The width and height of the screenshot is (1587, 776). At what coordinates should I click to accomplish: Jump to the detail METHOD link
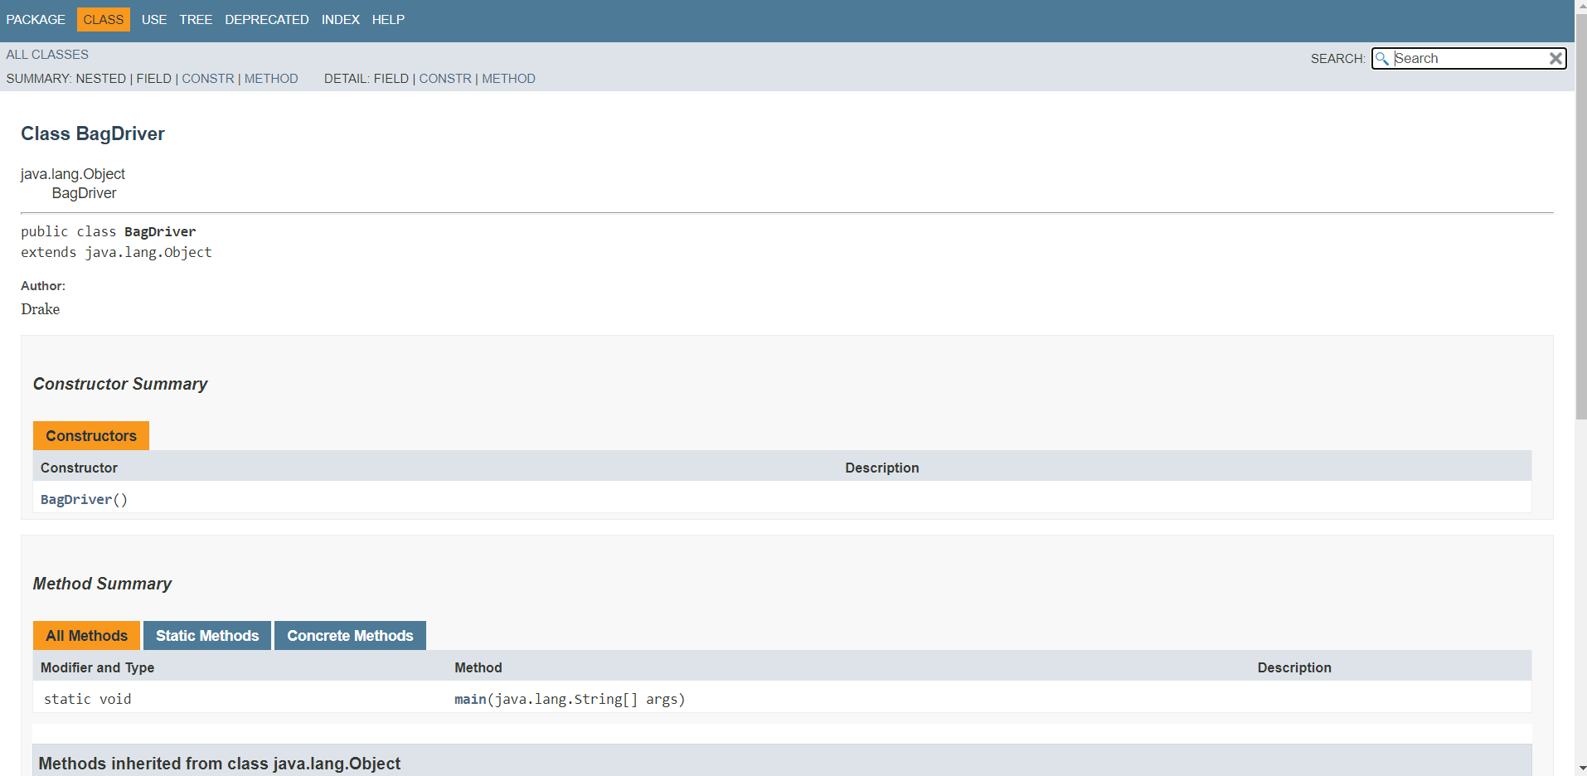pos(509,79)
